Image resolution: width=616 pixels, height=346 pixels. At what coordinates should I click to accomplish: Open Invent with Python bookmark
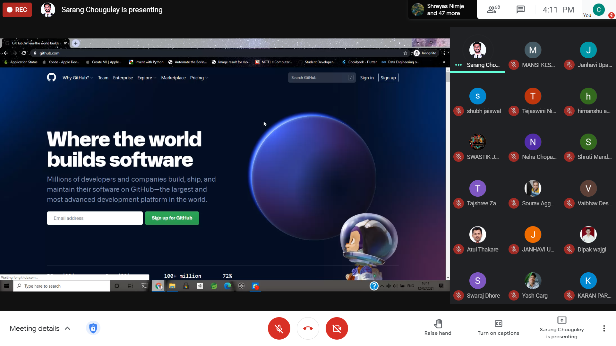pyautogui.click(x=146, y=62)
